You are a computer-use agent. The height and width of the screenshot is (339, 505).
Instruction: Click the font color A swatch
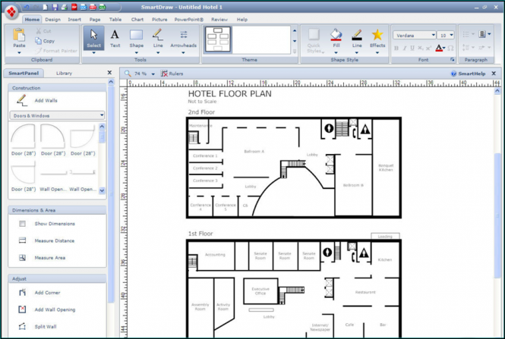pos(440,48)
